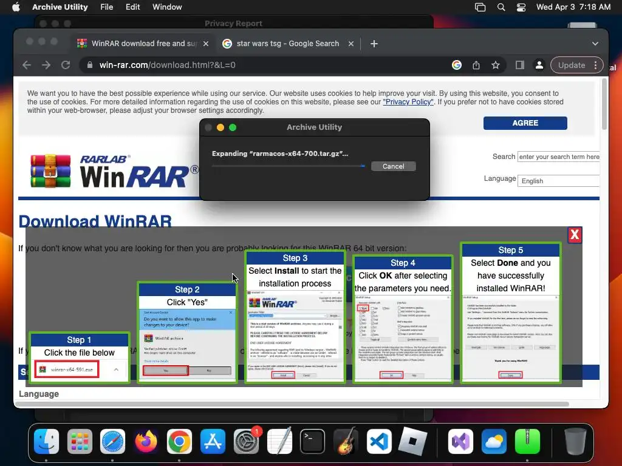Open the Language English dropdown
Image resolution: width=622 pixels, height=466 pixels.
[x=559, y=181]
